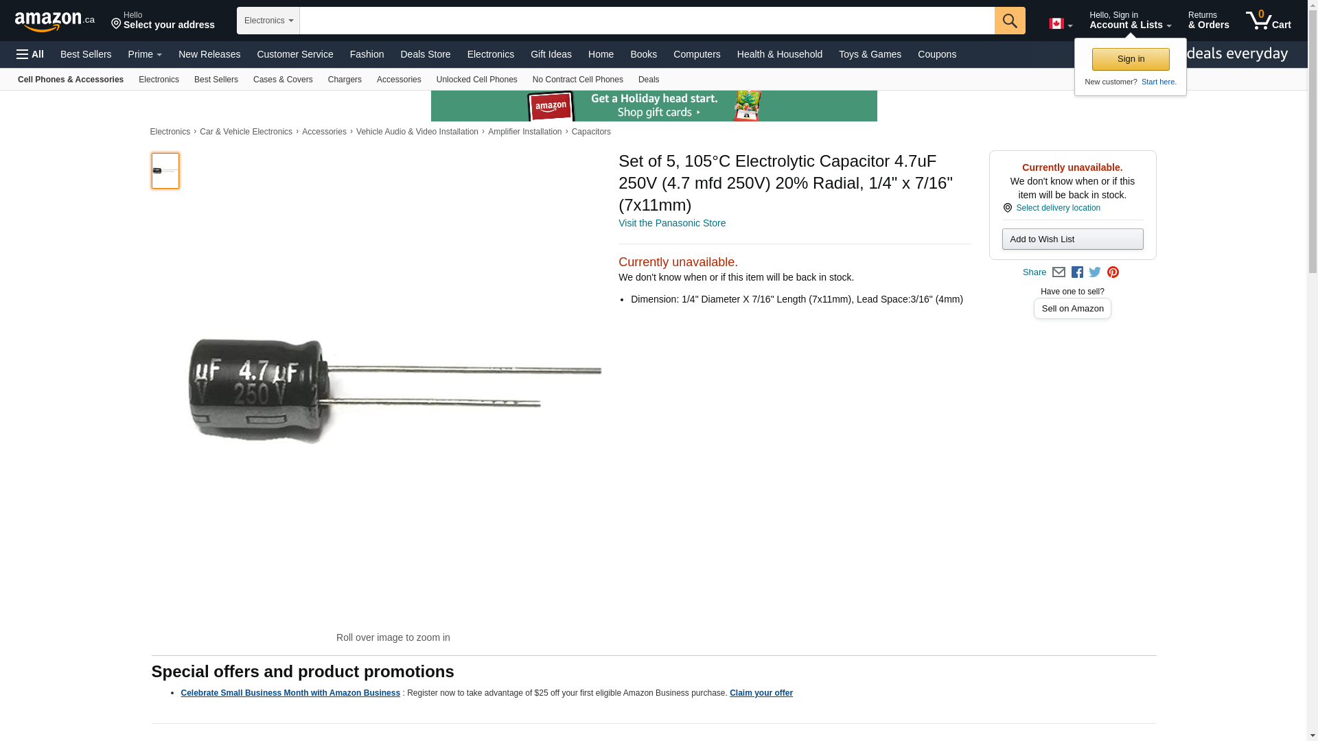Expand the Account & Lists menu
Viewport: 1318px width, 741px height.
[1130, 21]
